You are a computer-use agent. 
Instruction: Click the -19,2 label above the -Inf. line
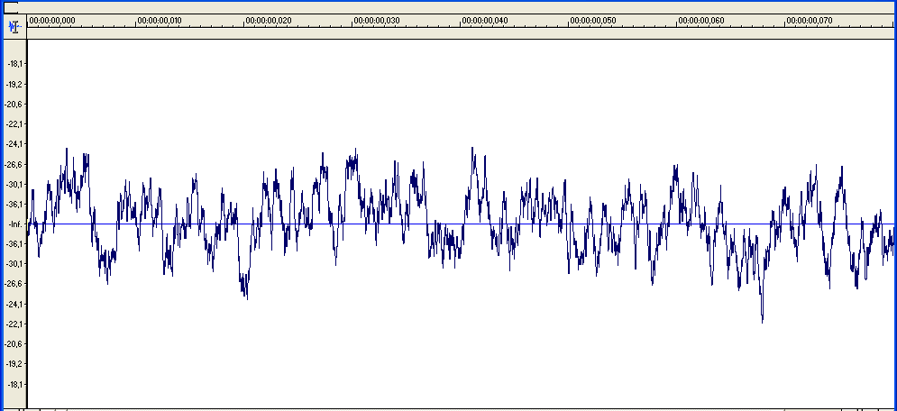tap(15, 84)
